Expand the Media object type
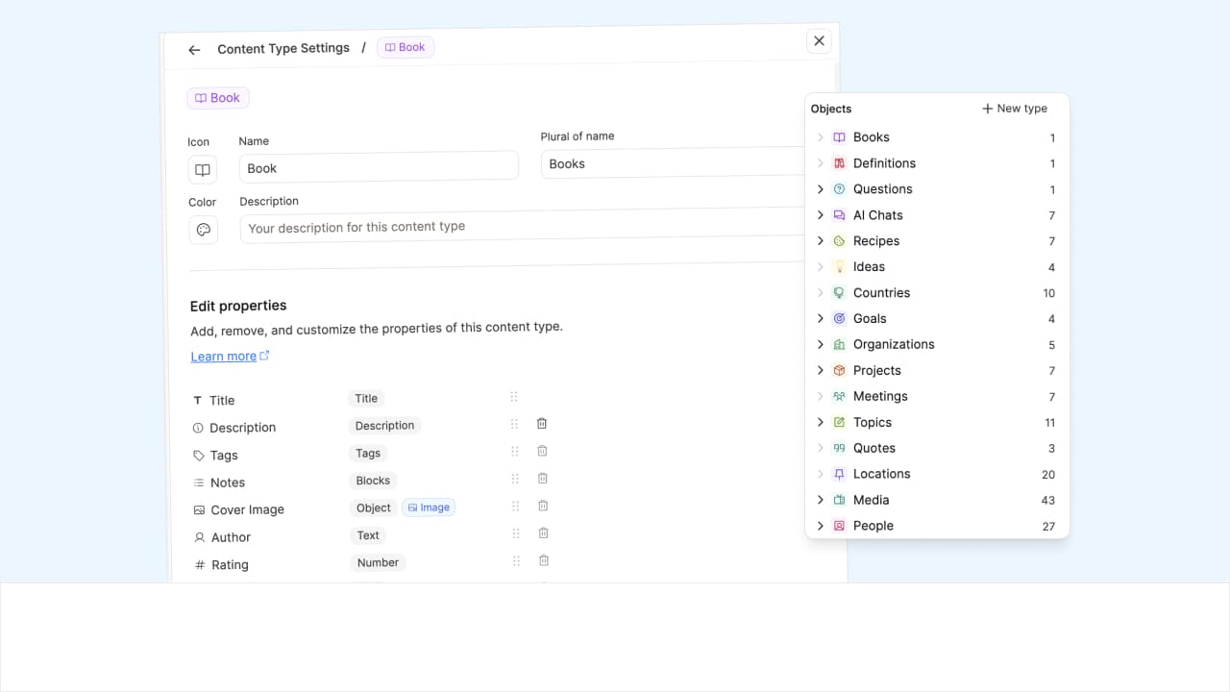This screenshot has width=1230, height=692. [821, 500]
